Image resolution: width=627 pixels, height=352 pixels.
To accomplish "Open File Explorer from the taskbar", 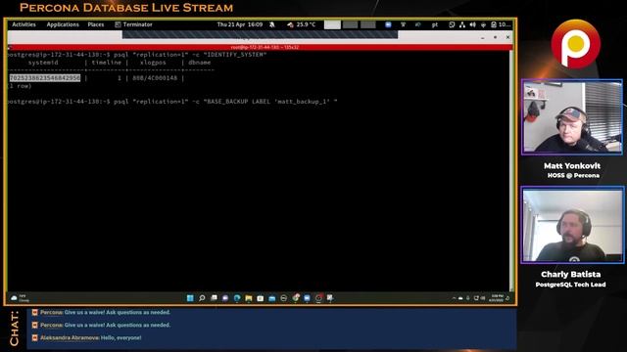I will (x=248, y=297).
